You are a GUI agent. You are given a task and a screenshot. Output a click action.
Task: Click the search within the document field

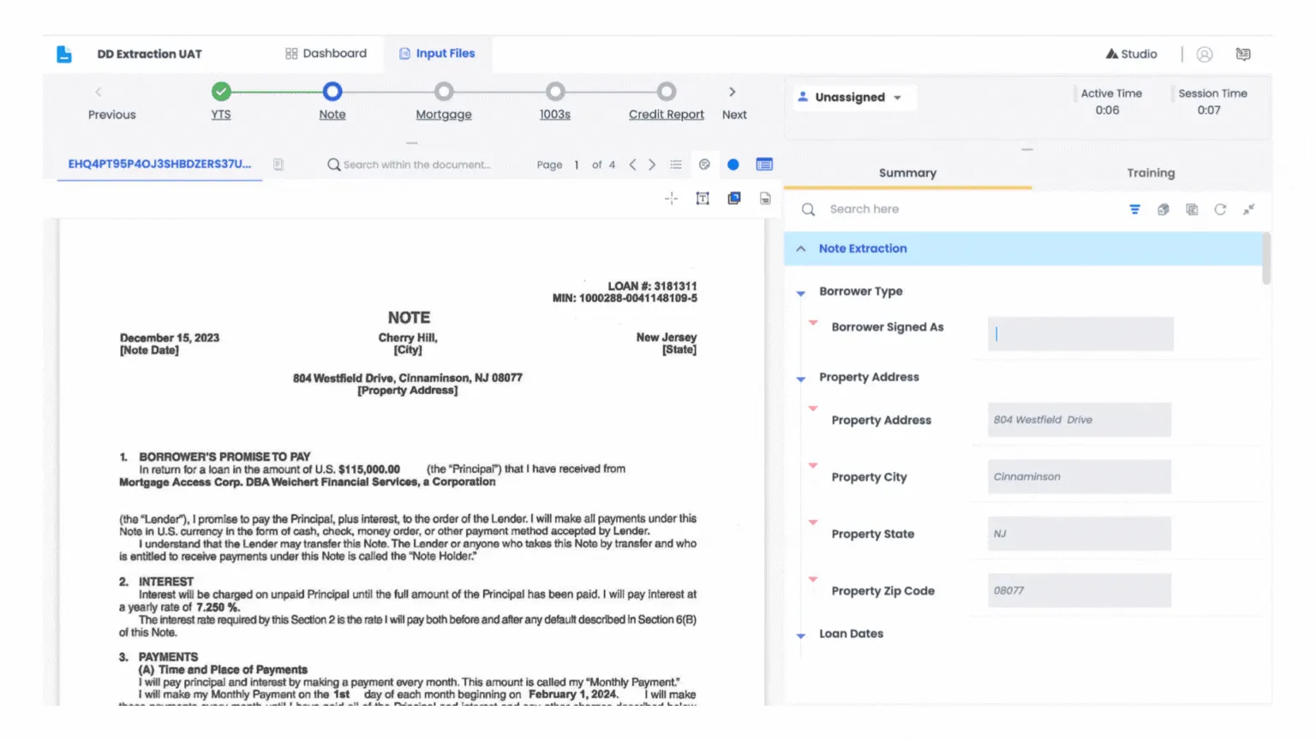pos(417,164)
